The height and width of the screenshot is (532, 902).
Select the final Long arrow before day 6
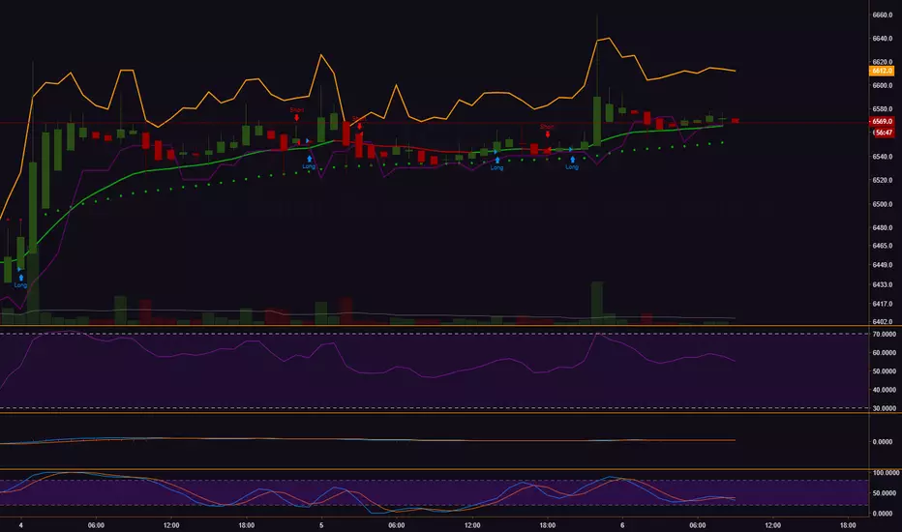click(572, 160)
